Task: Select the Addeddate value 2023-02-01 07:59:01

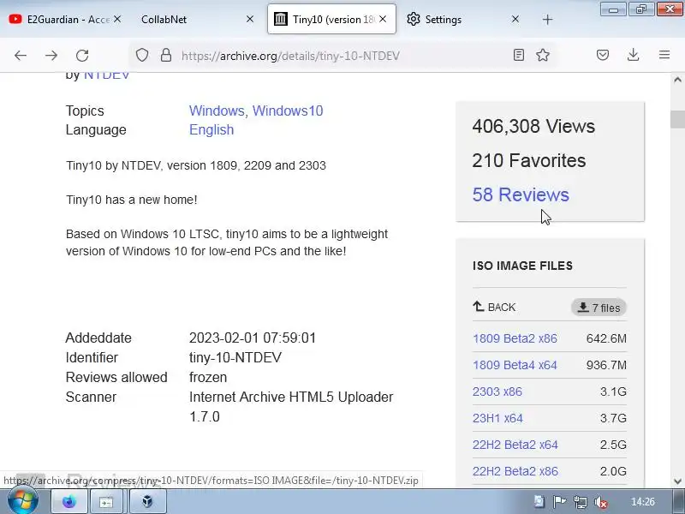Action: [x=252, y=338]
